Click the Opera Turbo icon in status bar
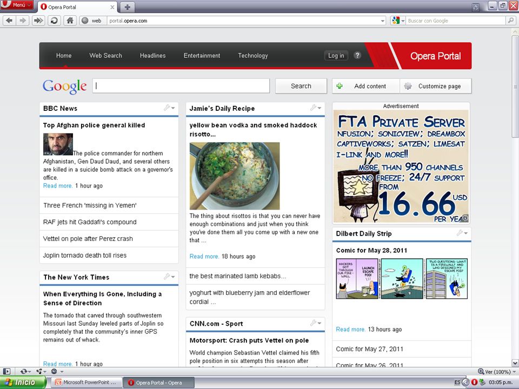Screen dimensions: 519x389 pos(54,372)
